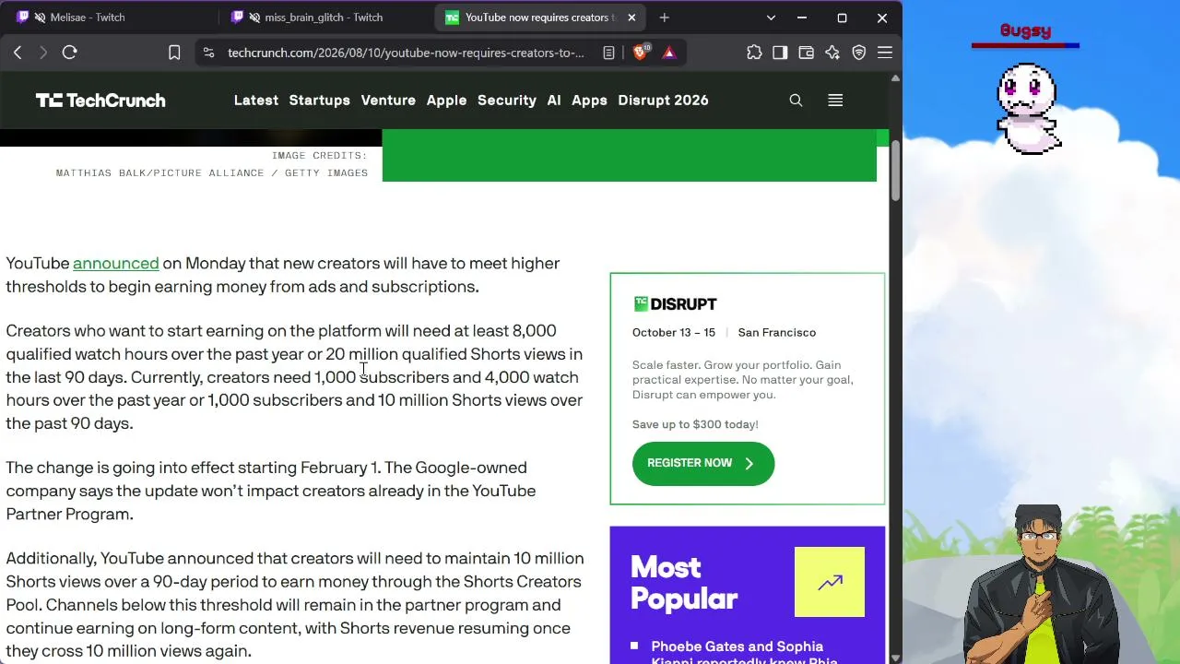
Task: Unmute the Melisae Twitch tab
Action: pyautogui.click(x=40, y=18)
